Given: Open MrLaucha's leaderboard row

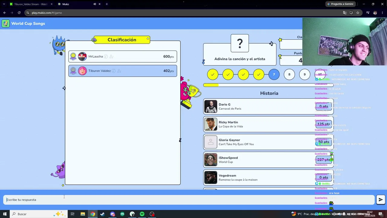Looking at the screenshot, I should [x=123, y=57].
